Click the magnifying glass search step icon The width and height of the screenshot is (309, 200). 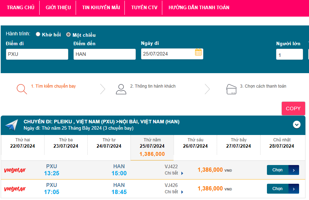click(x=22, y=89)
